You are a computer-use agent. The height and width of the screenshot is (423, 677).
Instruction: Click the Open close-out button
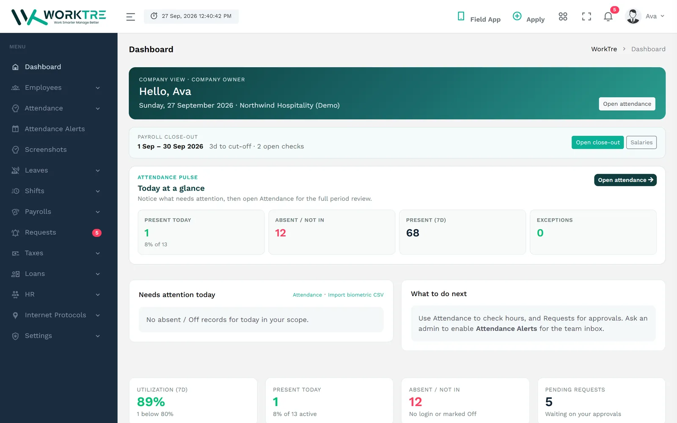pos(597,143)
